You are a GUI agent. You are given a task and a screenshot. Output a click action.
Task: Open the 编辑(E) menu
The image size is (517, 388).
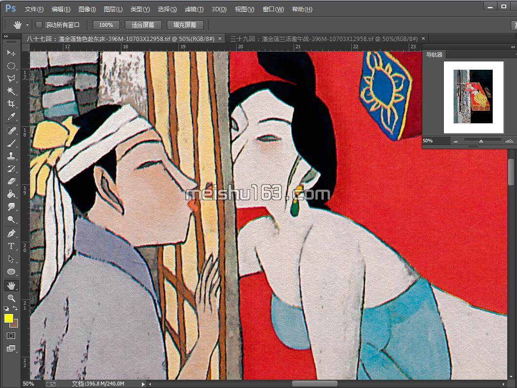pos(61,9)
